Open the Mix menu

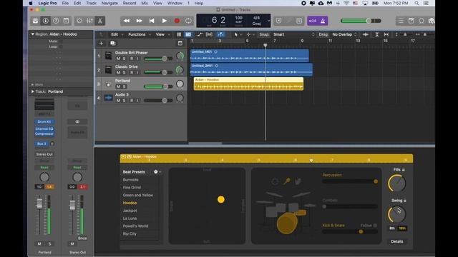coord(145,3)
